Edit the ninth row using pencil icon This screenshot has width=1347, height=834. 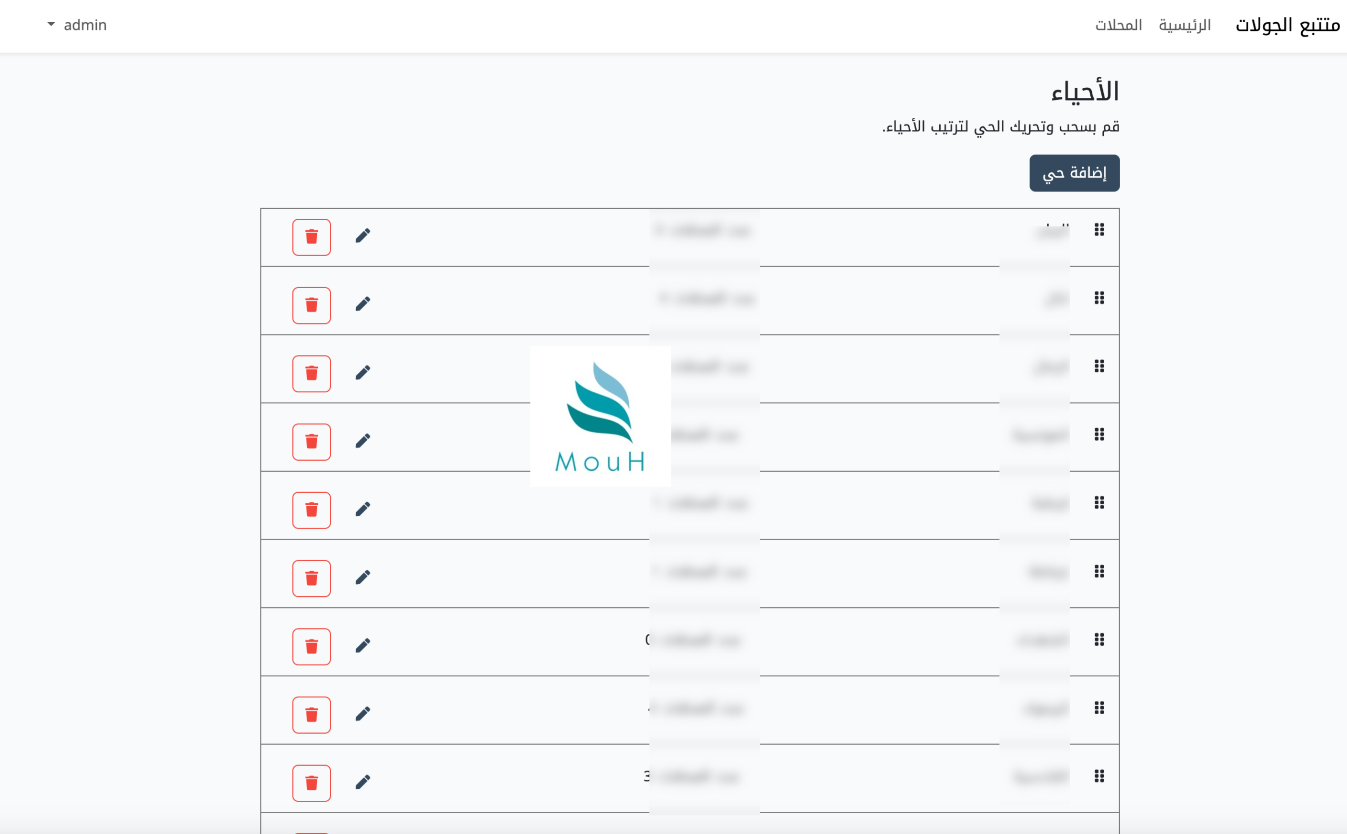[x=363, y=782]
